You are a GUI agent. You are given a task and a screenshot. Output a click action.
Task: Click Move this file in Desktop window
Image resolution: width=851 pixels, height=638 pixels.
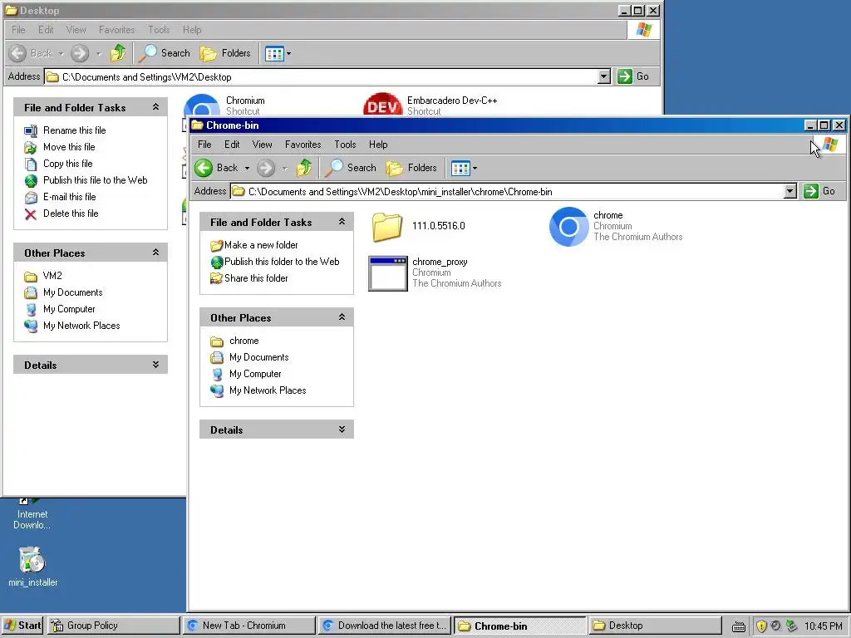[69, 147]
